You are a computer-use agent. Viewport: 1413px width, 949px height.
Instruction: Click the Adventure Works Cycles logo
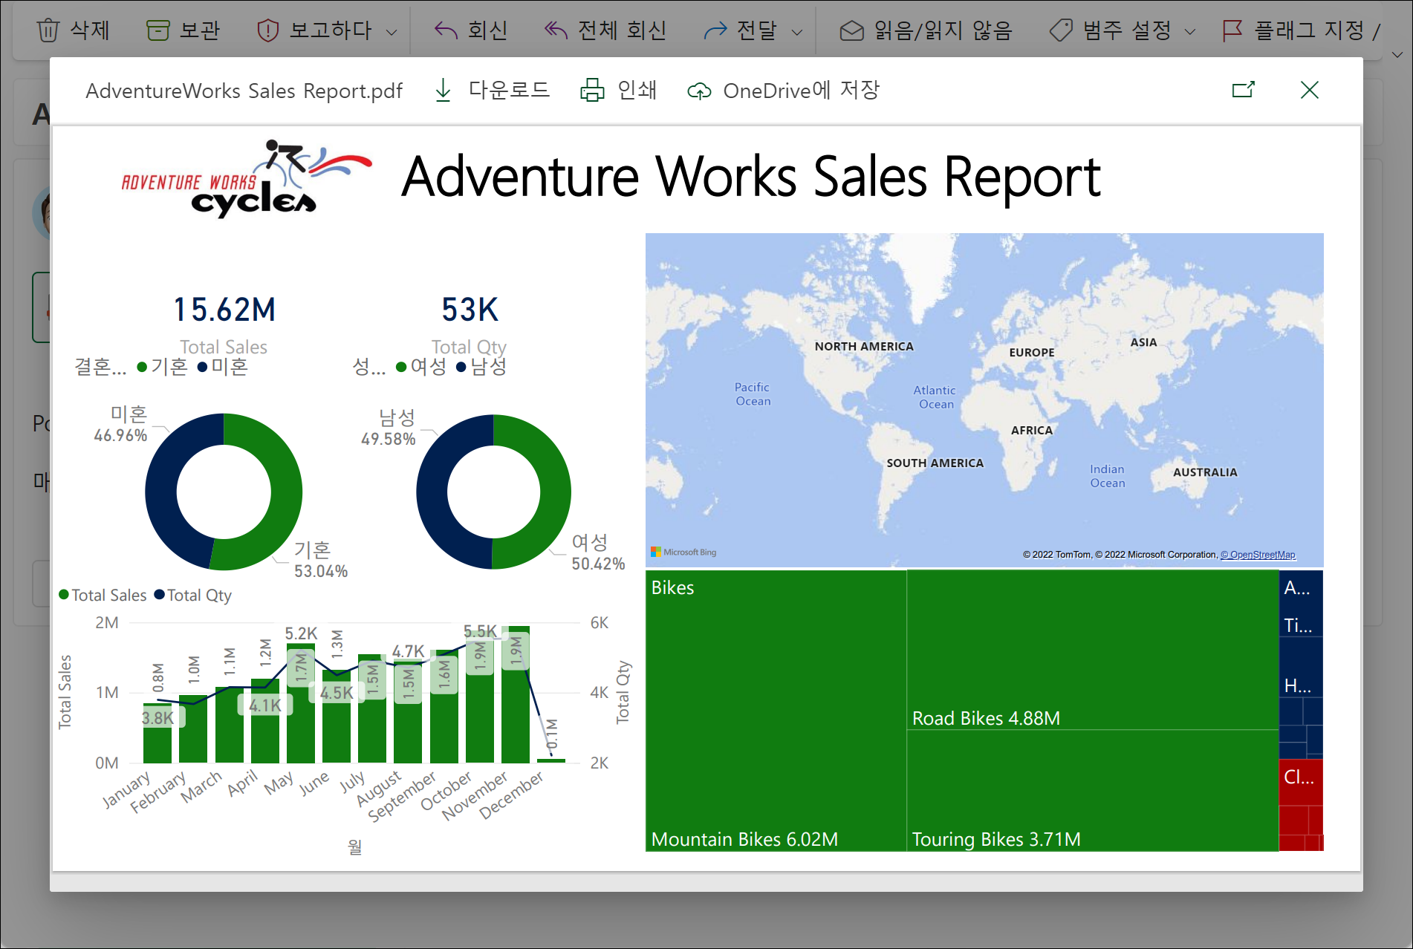point(247,179)
